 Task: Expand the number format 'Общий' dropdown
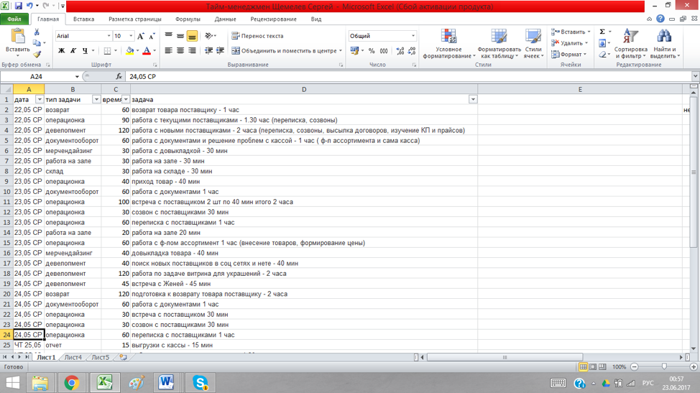tap(413, 36)
